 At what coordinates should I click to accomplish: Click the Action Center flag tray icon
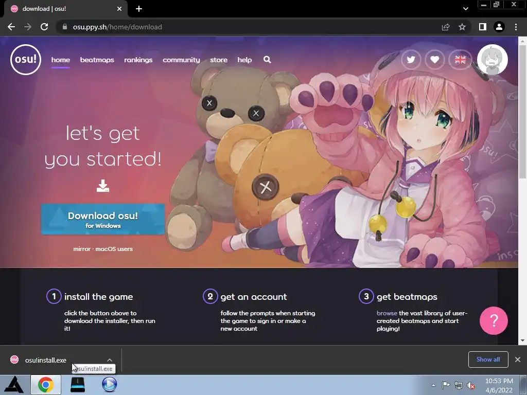pyautogui.click(x=446, y=385)
